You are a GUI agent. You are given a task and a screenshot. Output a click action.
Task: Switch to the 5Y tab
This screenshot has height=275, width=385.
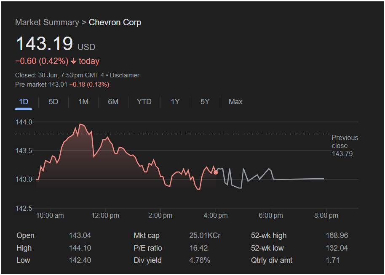pos(205,102)
